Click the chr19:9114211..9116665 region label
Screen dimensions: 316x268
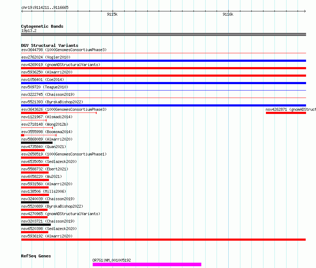click(x=45, y=8)
